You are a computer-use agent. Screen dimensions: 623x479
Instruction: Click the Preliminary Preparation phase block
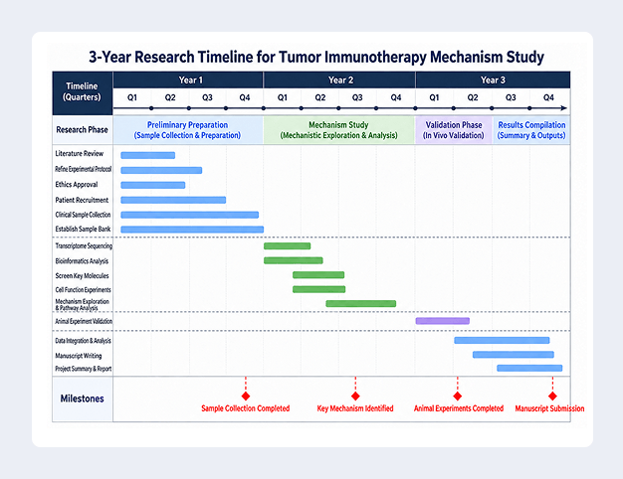188,130
